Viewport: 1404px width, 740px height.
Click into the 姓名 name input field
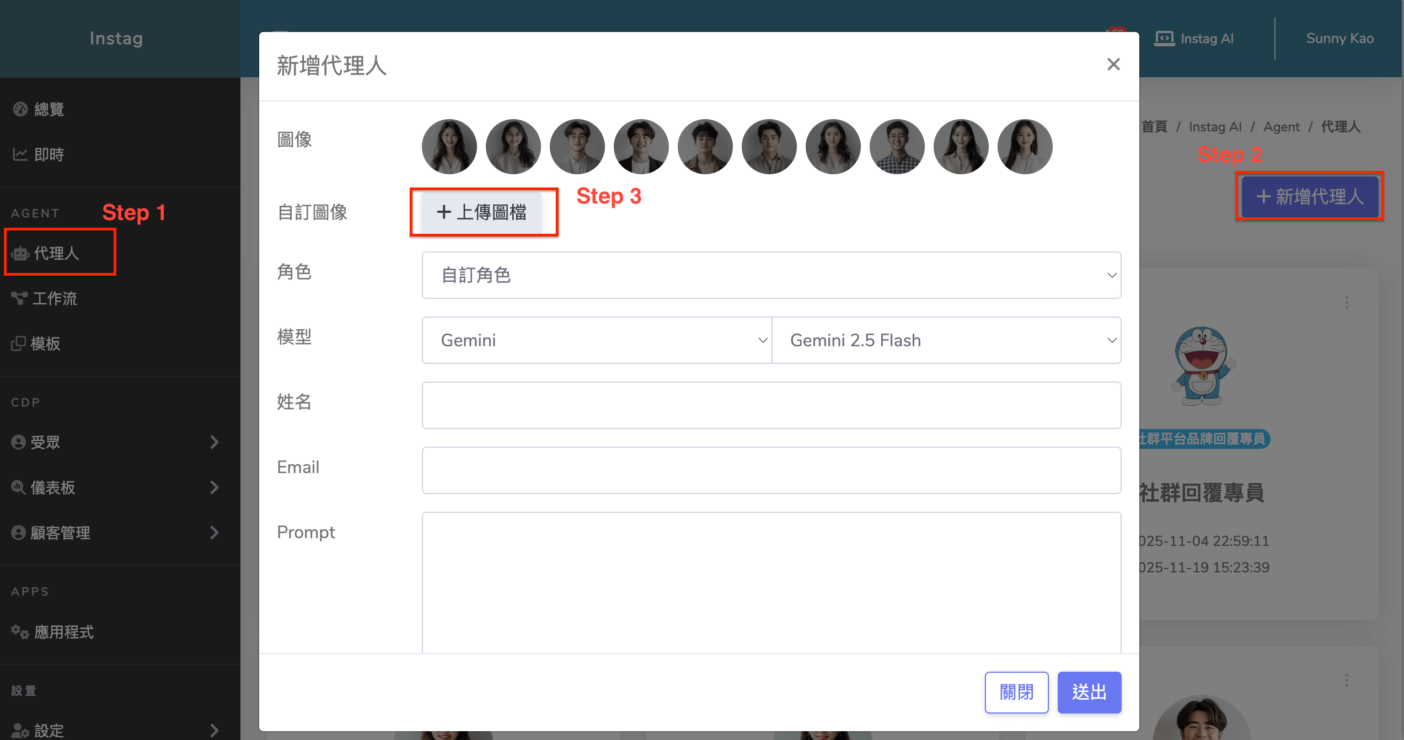pos(771,405)
